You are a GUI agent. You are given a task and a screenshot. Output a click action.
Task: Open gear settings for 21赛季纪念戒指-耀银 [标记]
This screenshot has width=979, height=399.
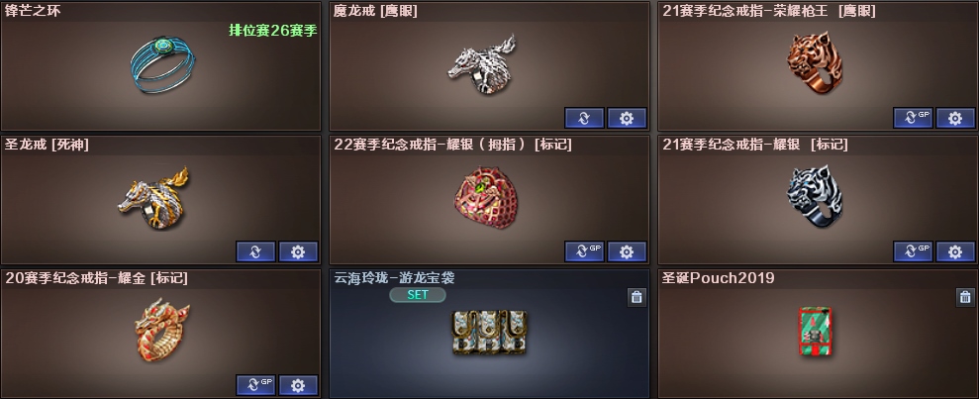955,251
